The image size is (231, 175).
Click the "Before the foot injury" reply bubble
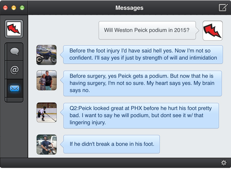point(143,55)
